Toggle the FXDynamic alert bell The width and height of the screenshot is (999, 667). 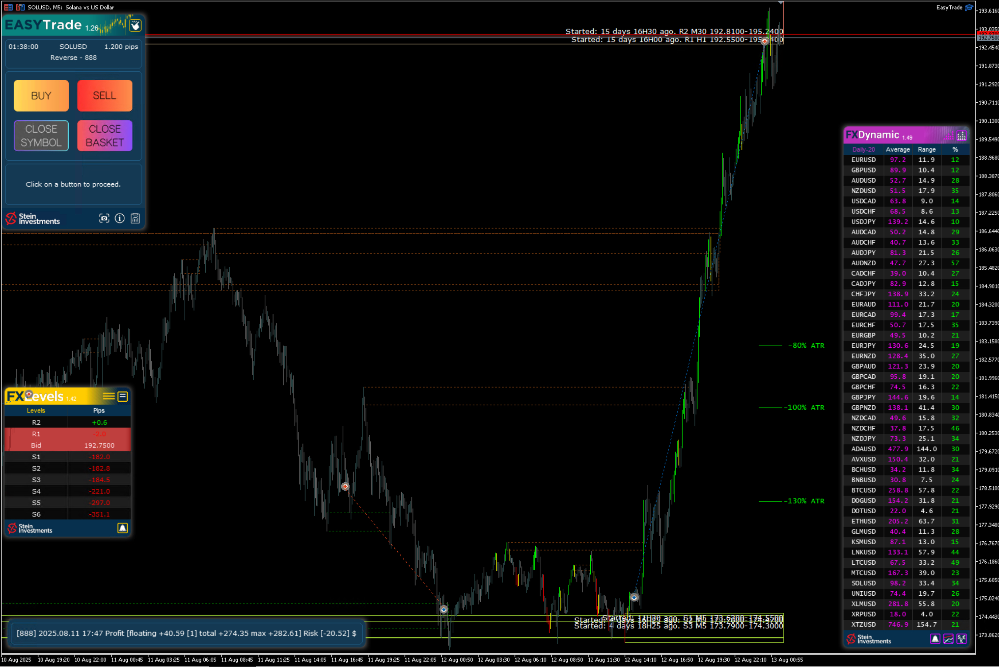coord(935,639)
